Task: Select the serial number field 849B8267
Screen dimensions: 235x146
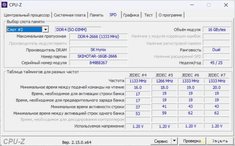Action: point(98,63)
